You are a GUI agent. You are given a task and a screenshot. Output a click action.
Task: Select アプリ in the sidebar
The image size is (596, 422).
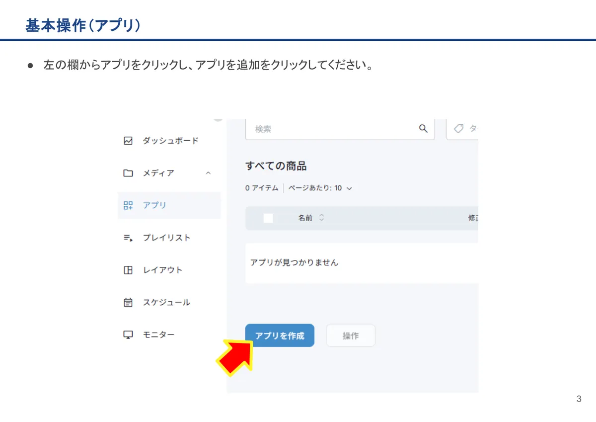(x=169, y=205)
